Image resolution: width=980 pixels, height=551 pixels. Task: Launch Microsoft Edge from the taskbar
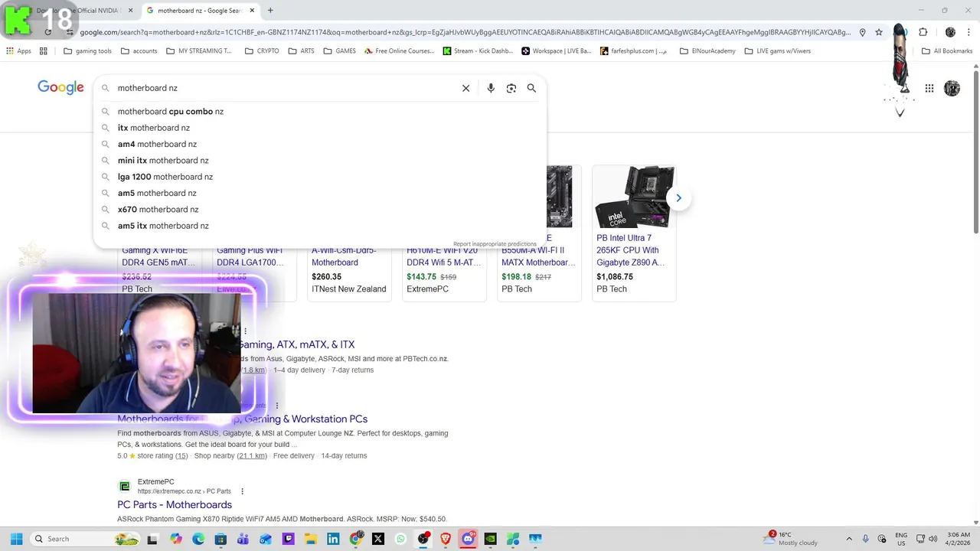198,539
